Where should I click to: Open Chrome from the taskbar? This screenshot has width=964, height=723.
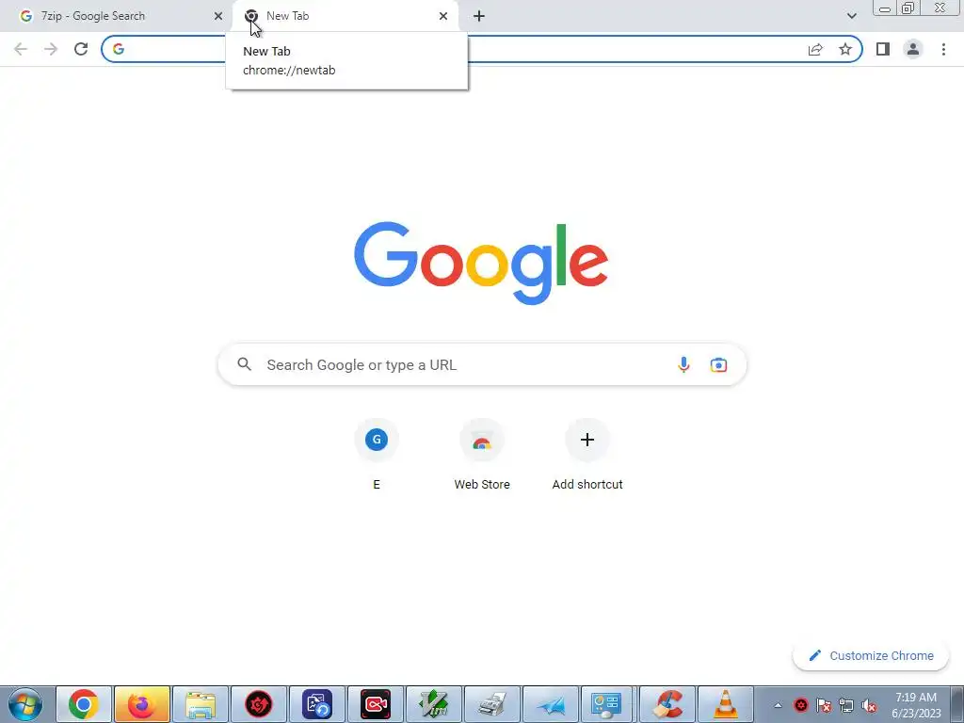click(x=84, y=704)
